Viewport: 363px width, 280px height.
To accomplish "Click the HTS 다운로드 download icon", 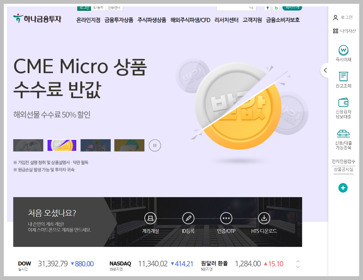I will pyautogui.click(x=264, y=218).
